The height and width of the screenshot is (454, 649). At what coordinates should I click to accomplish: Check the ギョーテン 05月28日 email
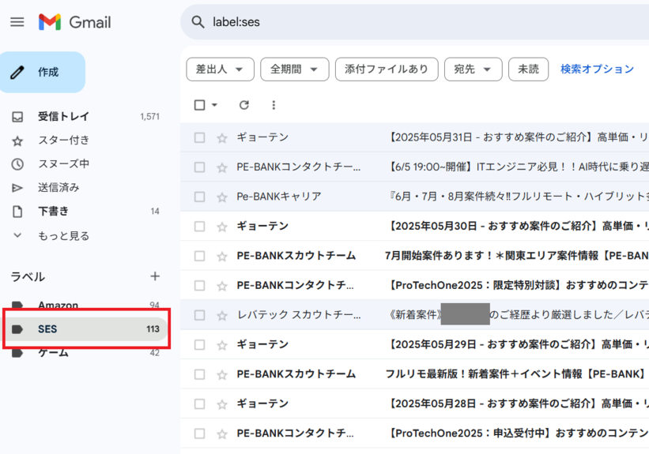199,404
